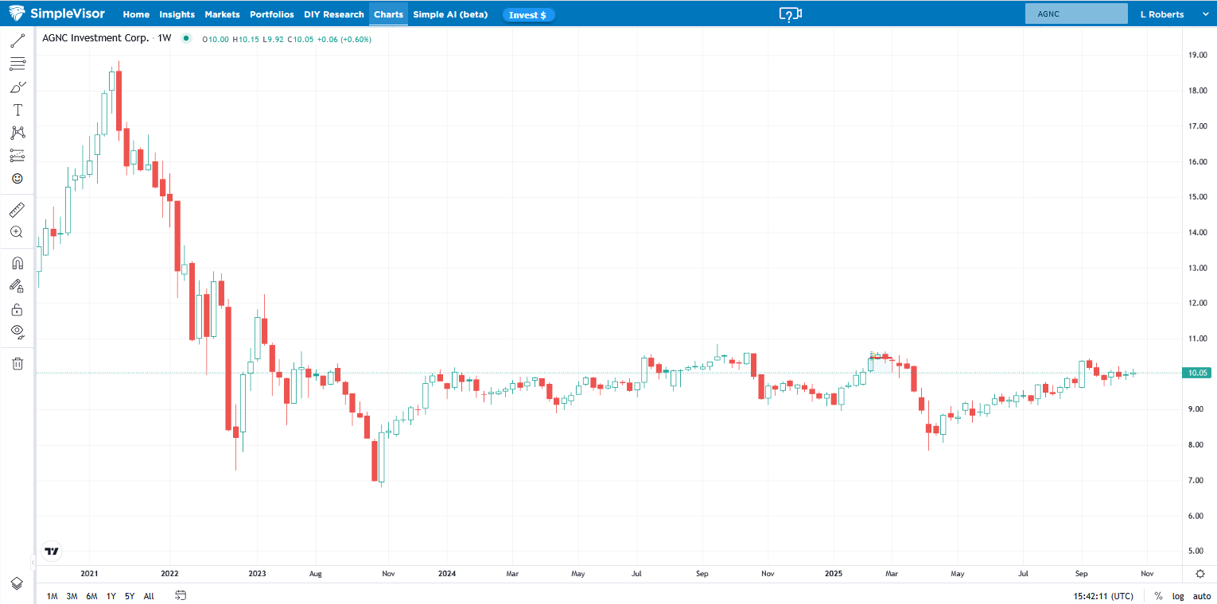Screen dimensions: 1217x604
Task: Select the trend line drawing tool
Action: (x=17, y=41)
